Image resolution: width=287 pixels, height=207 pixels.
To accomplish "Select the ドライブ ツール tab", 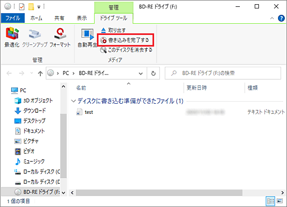I will [x=114, y=18].
